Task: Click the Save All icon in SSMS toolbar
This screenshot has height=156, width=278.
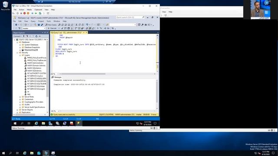Action: point(42,25)
